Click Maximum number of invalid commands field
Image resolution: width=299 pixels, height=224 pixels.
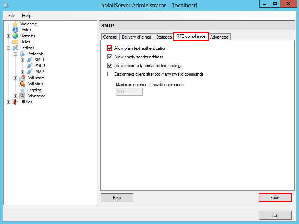[x=129, y=92]
